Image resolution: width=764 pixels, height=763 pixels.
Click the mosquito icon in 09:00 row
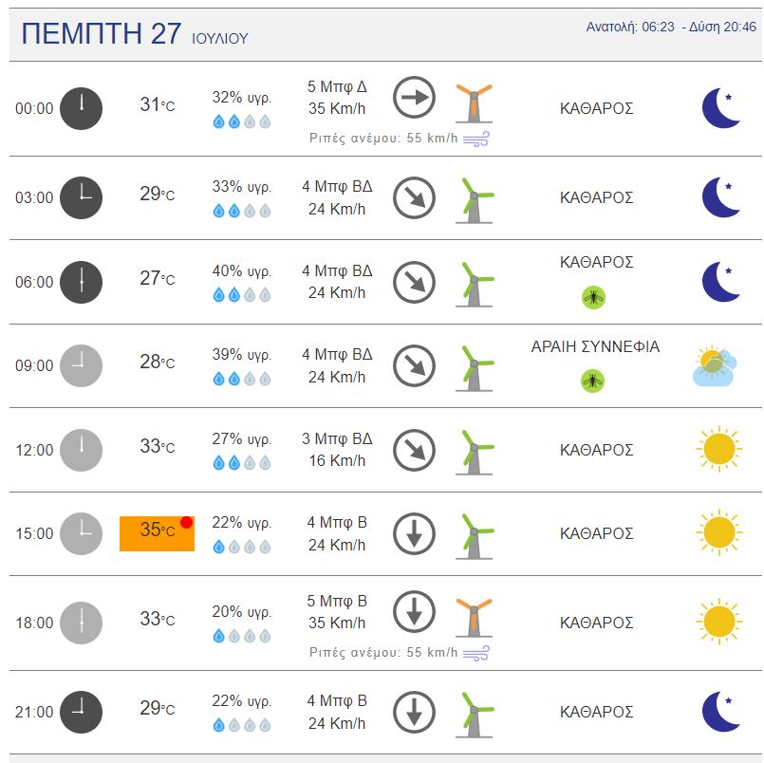(593, 381)
